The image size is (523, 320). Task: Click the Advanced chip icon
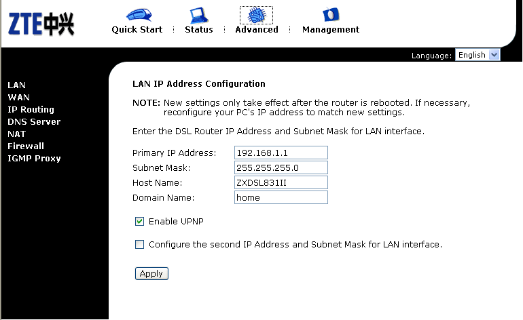pyautogui.click(x=256, y=15)
